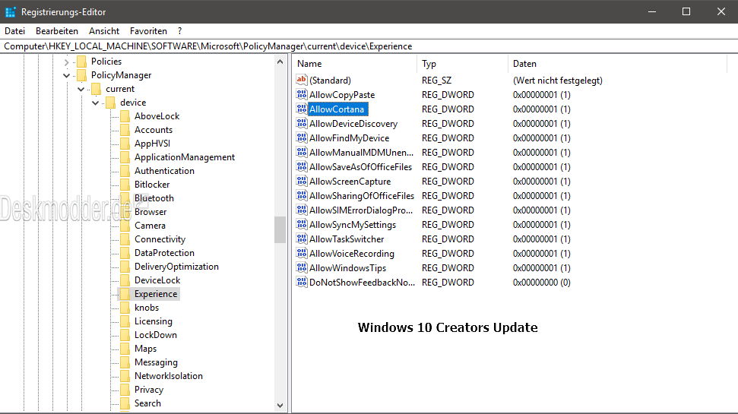Select the LockDown key
This screenshot has width=738, height=414.
pos(156,335)
